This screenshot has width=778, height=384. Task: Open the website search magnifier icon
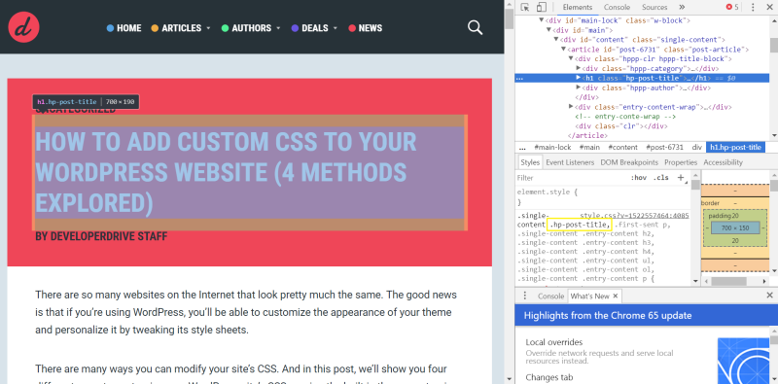pos(475,28)
